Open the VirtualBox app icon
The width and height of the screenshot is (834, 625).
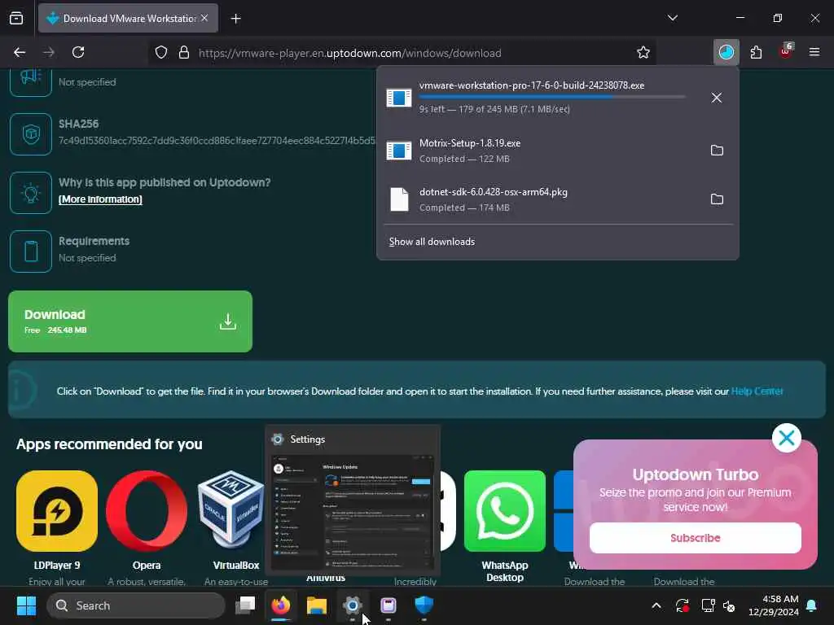tap(230, 511)
